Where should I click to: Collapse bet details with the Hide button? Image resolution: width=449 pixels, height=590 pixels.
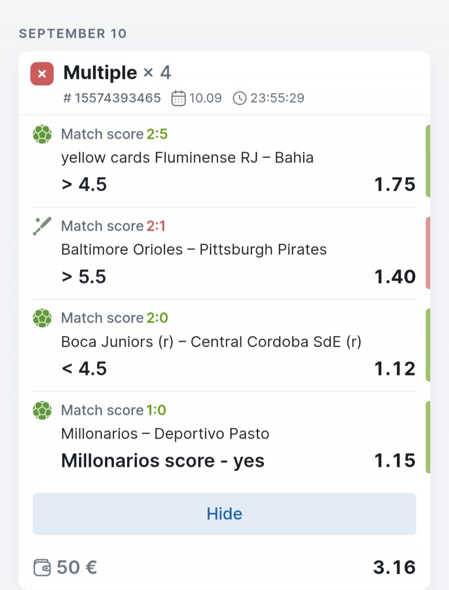pos(224,514)
